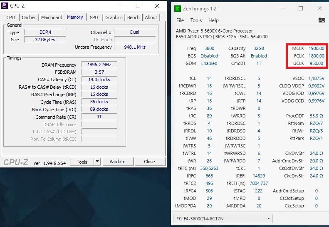
Task: Click the RttPark value RZQ/1
Action: [x=316, y=138]
